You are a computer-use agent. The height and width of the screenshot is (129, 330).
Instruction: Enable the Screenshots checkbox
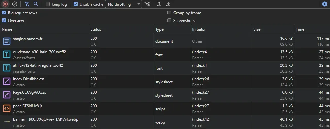click(x=169, y=20)
